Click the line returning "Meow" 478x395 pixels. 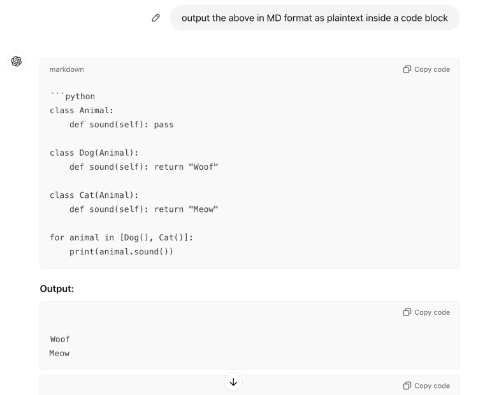pos(143,209)
